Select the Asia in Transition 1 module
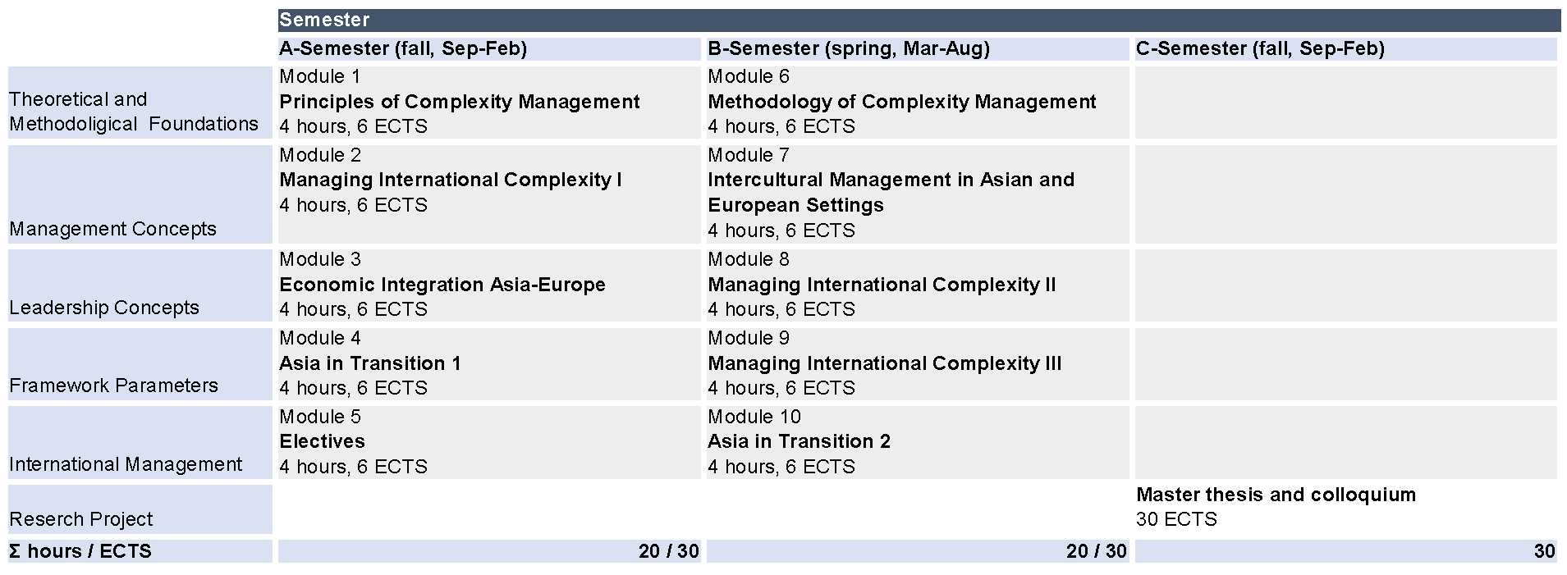 [489, 364]
